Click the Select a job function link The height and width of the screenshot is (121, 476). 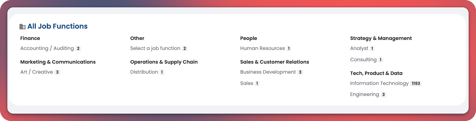pyautogui.click(x=155, y=48)
